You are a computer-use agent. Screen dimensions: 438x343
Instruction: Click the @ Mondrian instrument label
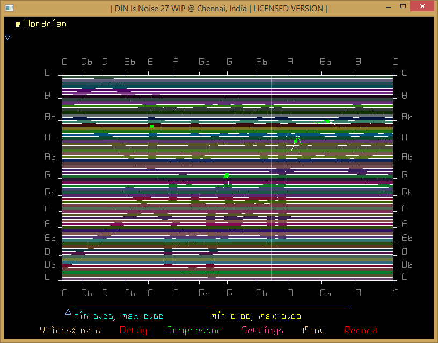point(41,24)
